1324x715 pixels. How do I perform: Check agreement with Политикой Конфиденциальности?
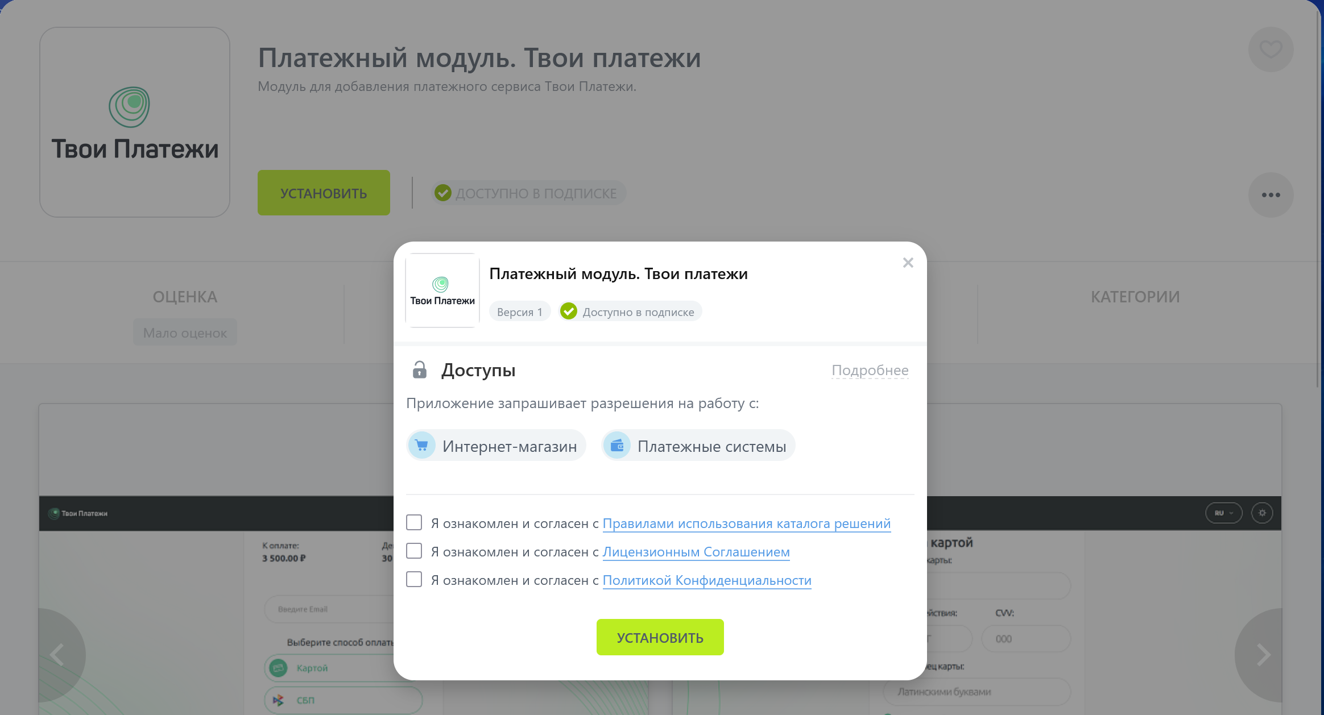[414, 579]
